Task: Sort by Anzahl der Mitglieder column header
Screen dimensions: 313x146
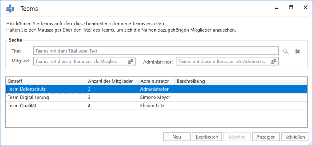Action: tap(112, 81)
